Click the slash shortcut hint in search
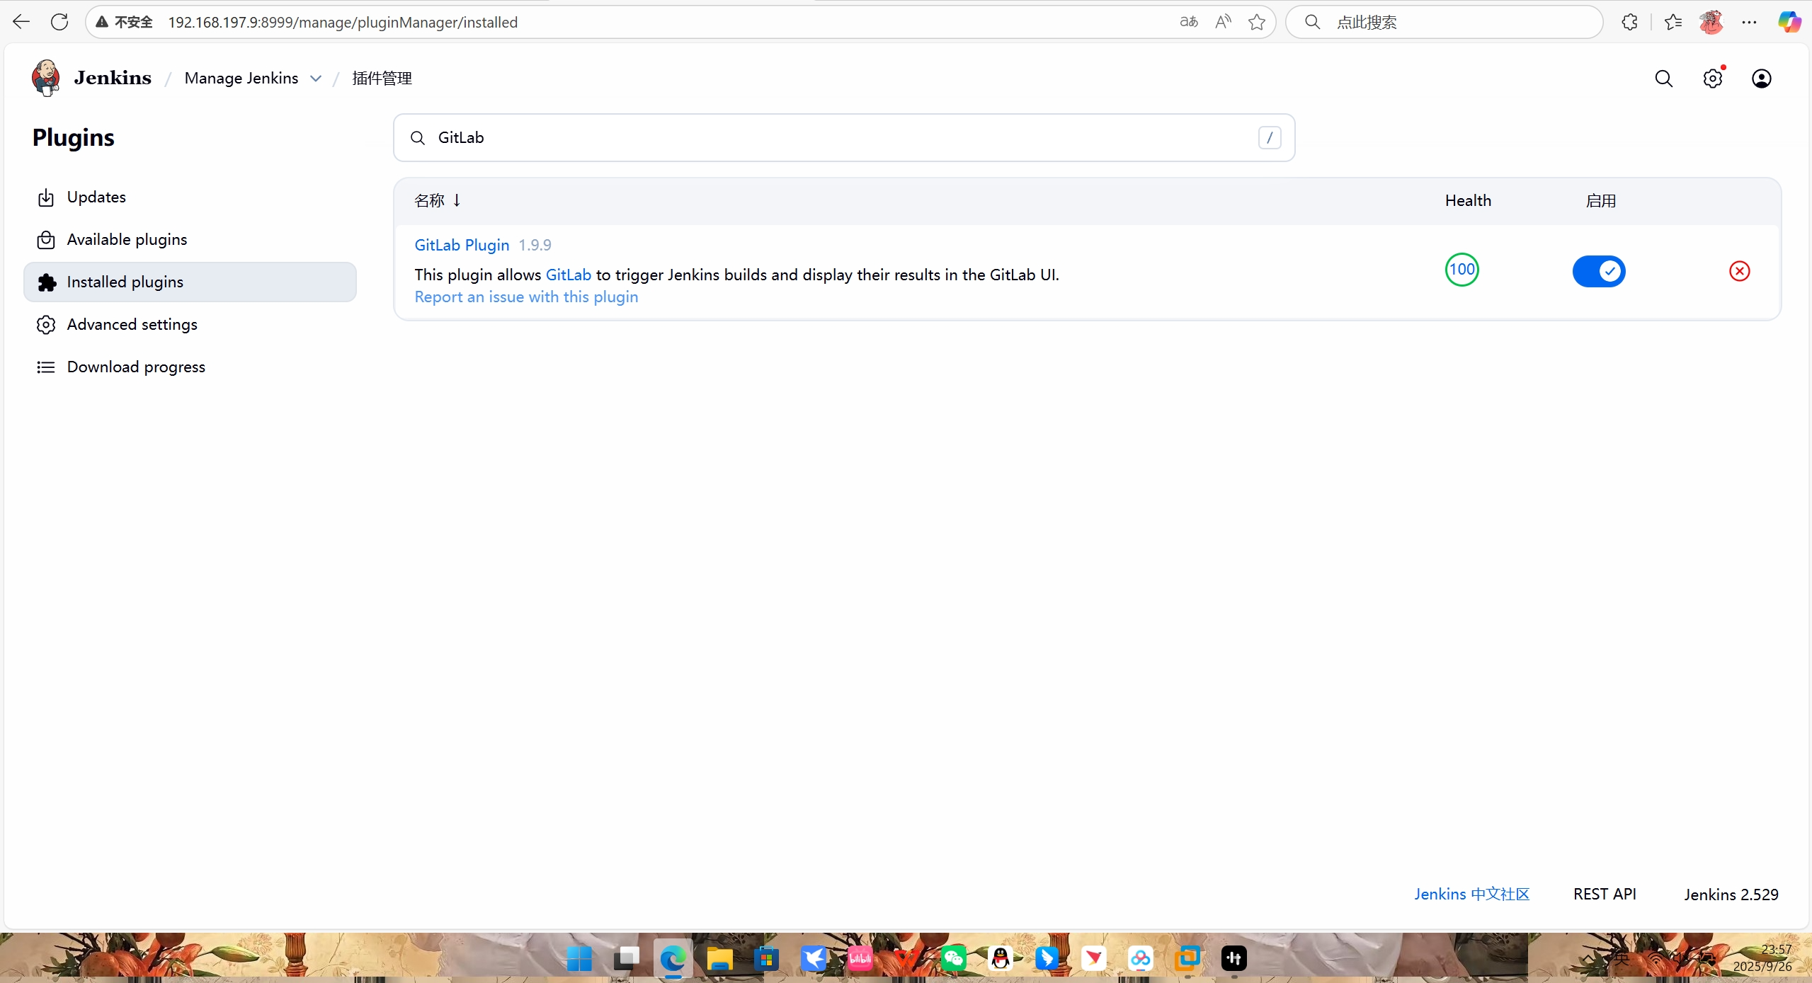 point(1270,138)
